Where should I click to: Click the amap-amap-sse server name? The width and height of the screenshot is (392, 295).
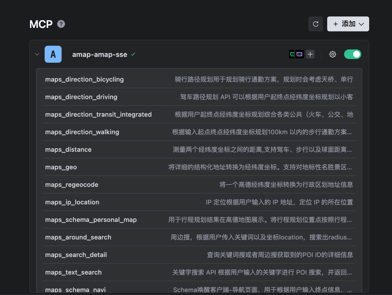[x=100, y=54]
